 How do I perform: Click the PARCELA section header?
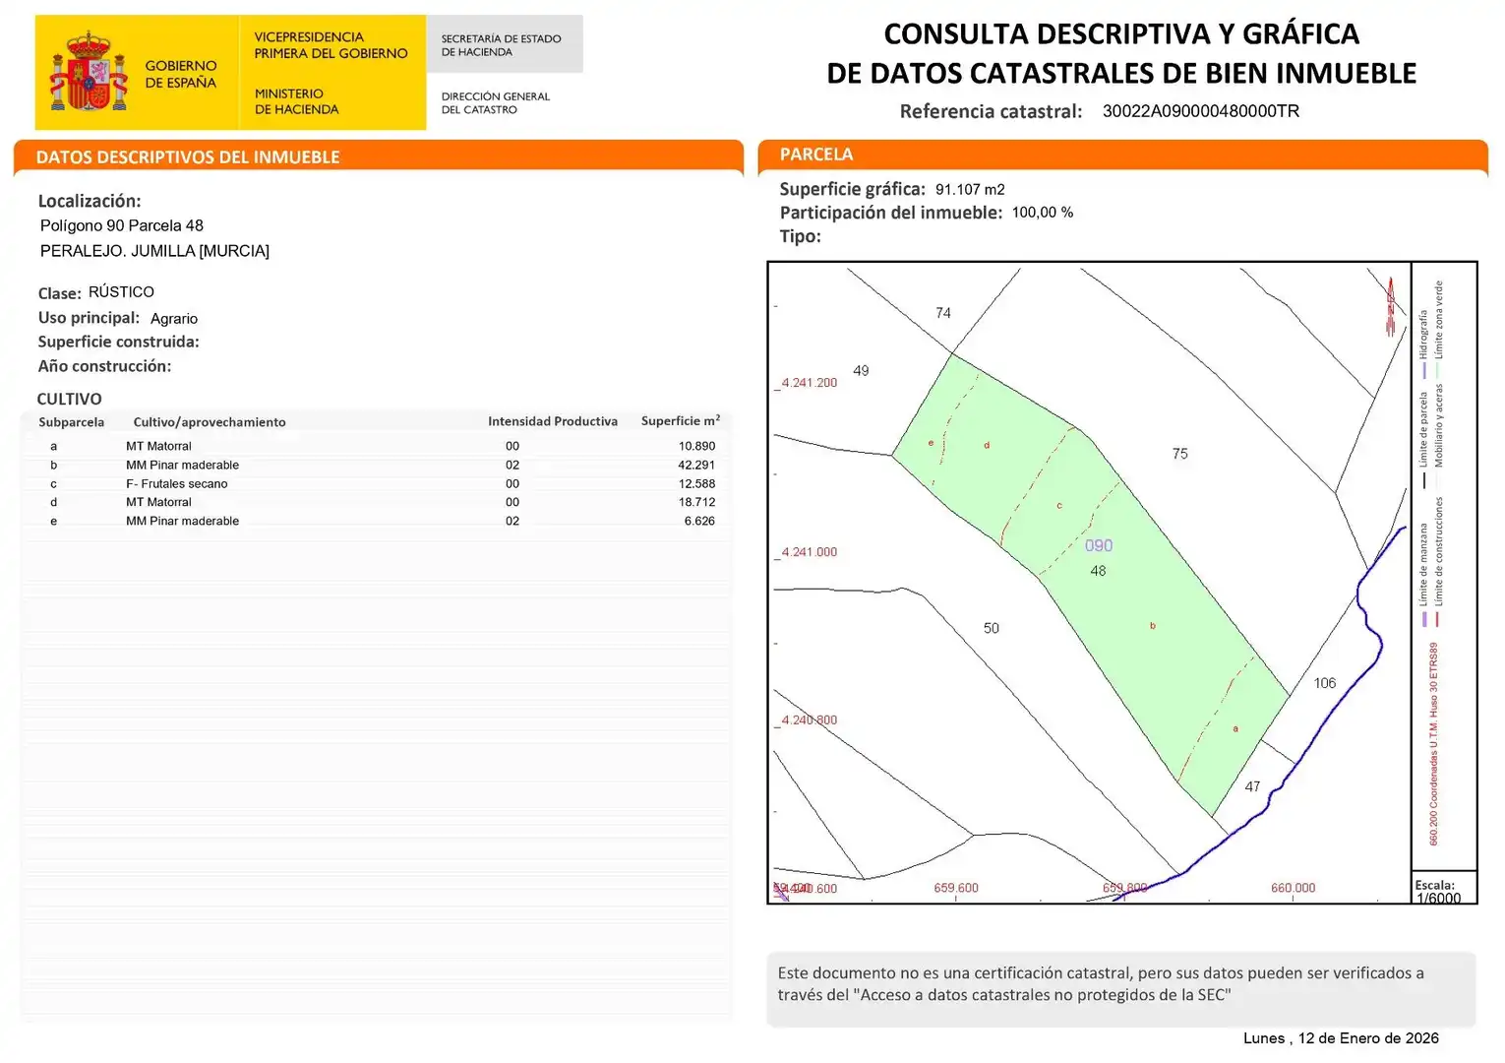coord(816,155)
